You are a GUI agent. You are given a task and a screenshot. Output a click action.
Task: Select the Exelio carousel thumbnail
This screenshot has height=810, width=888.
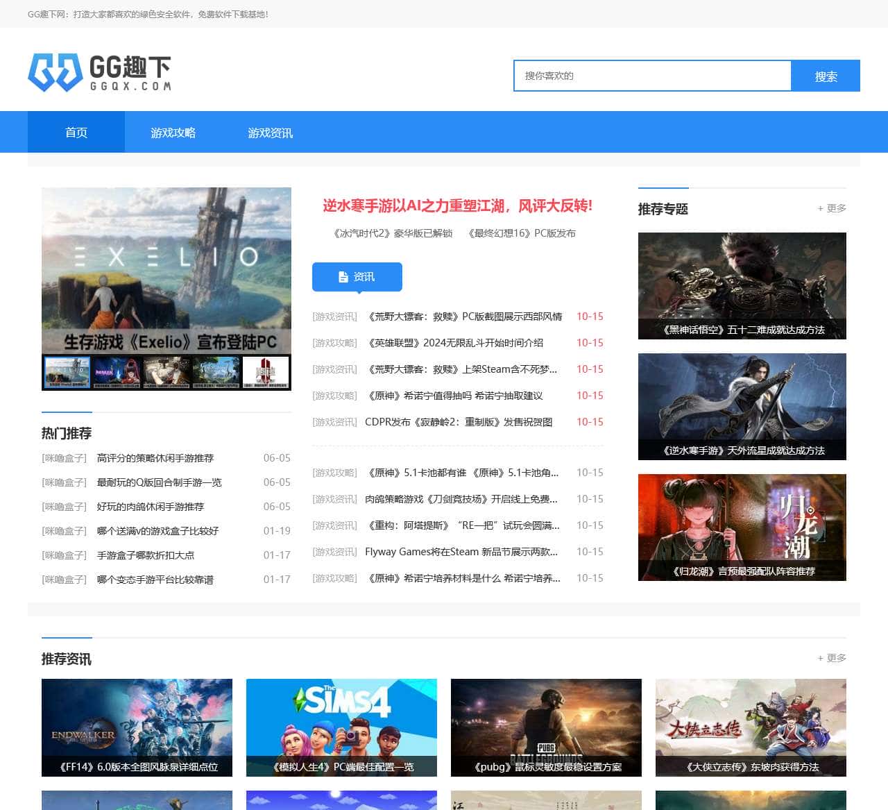[x=67, y=372]
